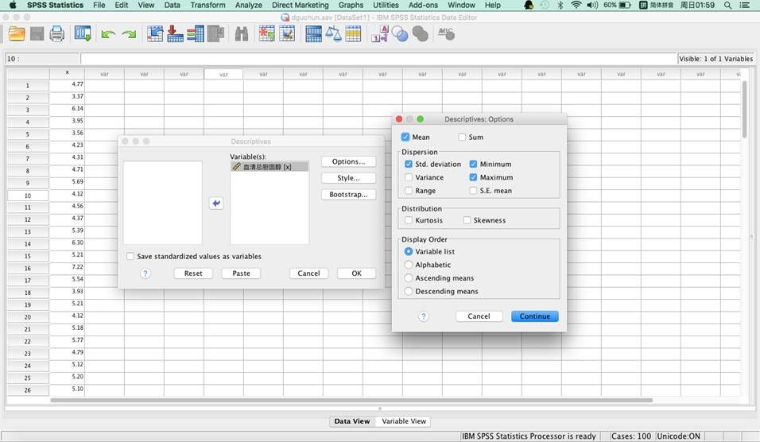The height and width of the screenshot is (442, 760).
Task: Enable the Range checkbox
Action: (409, 191)
